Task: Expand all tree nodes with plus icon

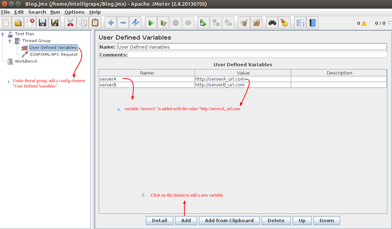Action: 111,23
